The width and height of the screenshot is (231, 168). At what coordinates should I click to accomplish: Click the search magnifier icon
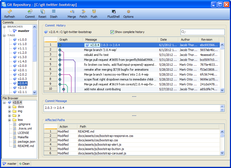(183, 32)
